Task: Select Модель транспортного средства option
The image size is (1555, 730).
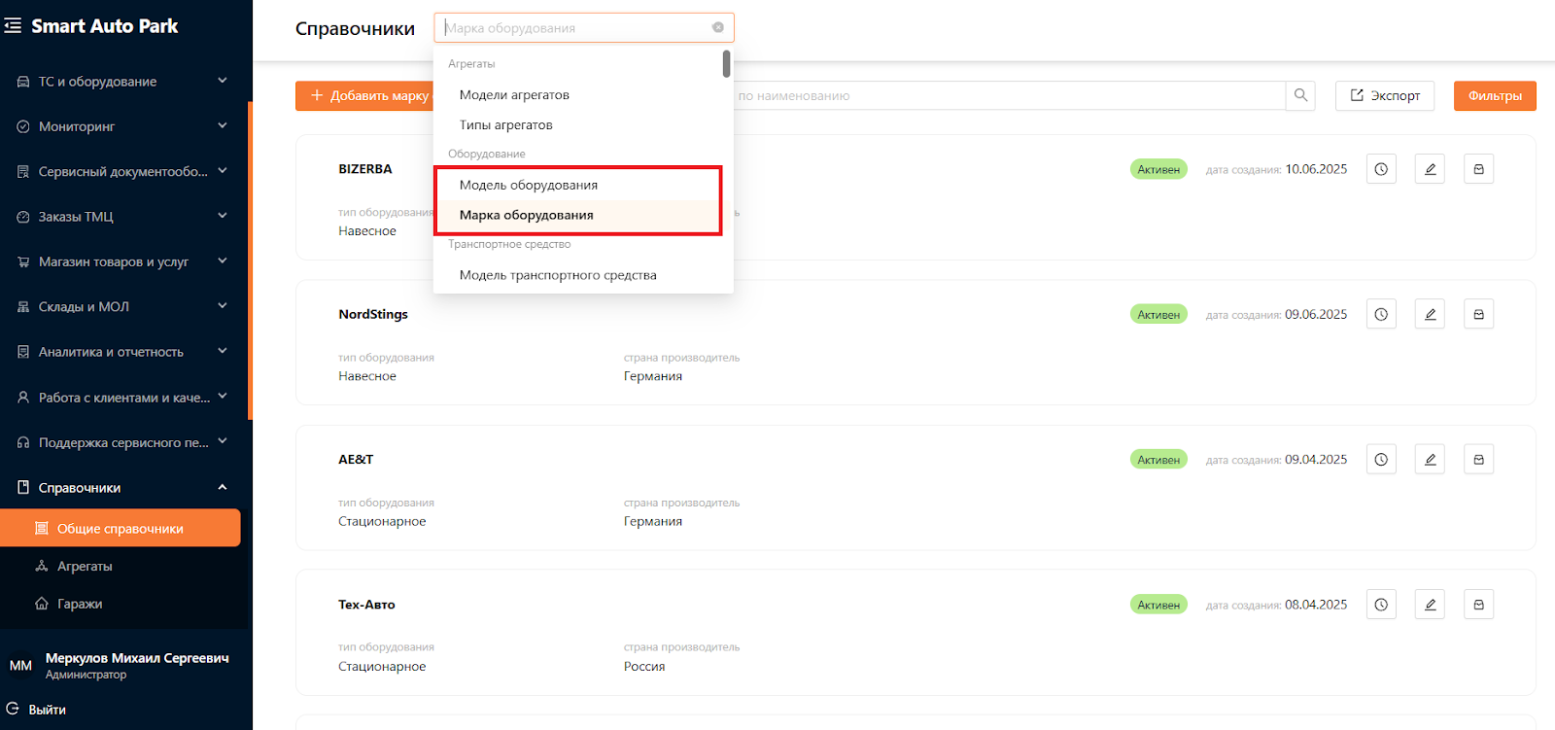Action: click(x=558, y=275)
